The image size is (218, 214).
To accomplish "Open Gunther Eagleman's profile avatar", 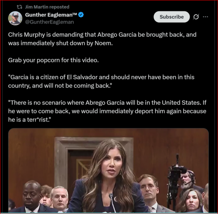I will point(15,18).
